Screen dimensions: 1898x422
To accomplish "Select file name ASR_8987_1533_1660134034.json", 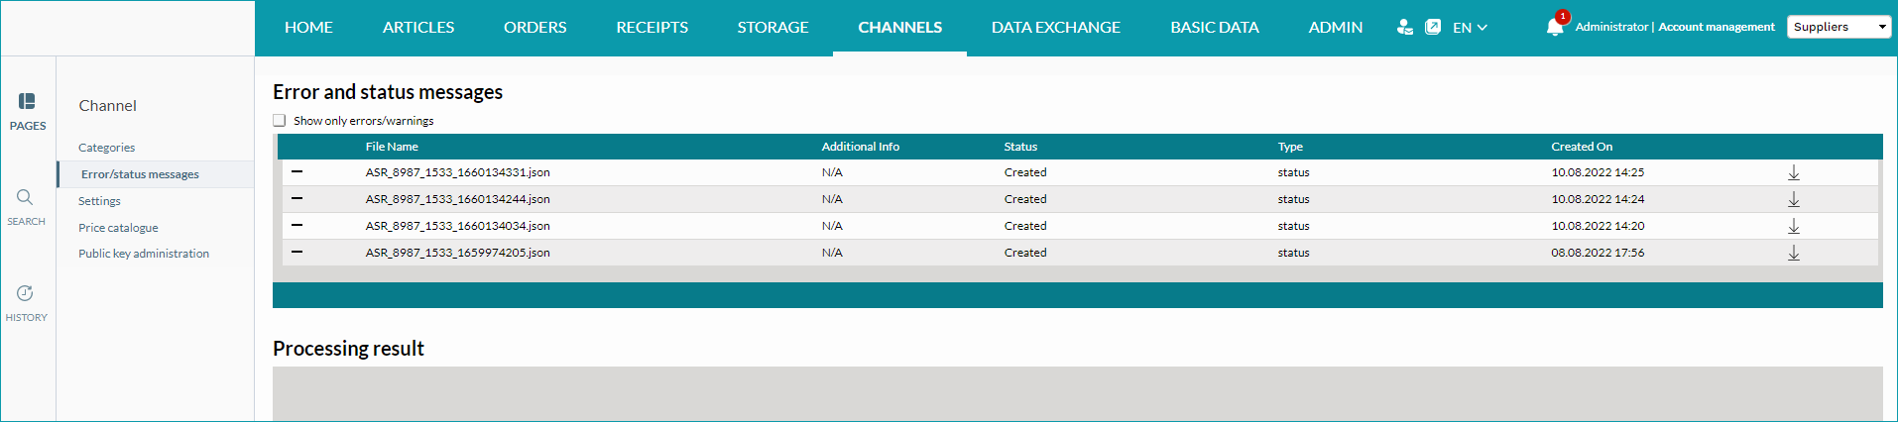I will pyautogui.click(x=457, y=226).
